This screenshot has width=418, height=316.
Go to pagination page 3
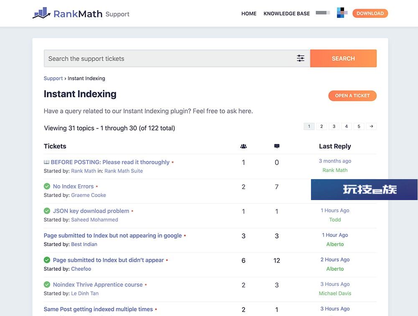[x=334, y=126]
